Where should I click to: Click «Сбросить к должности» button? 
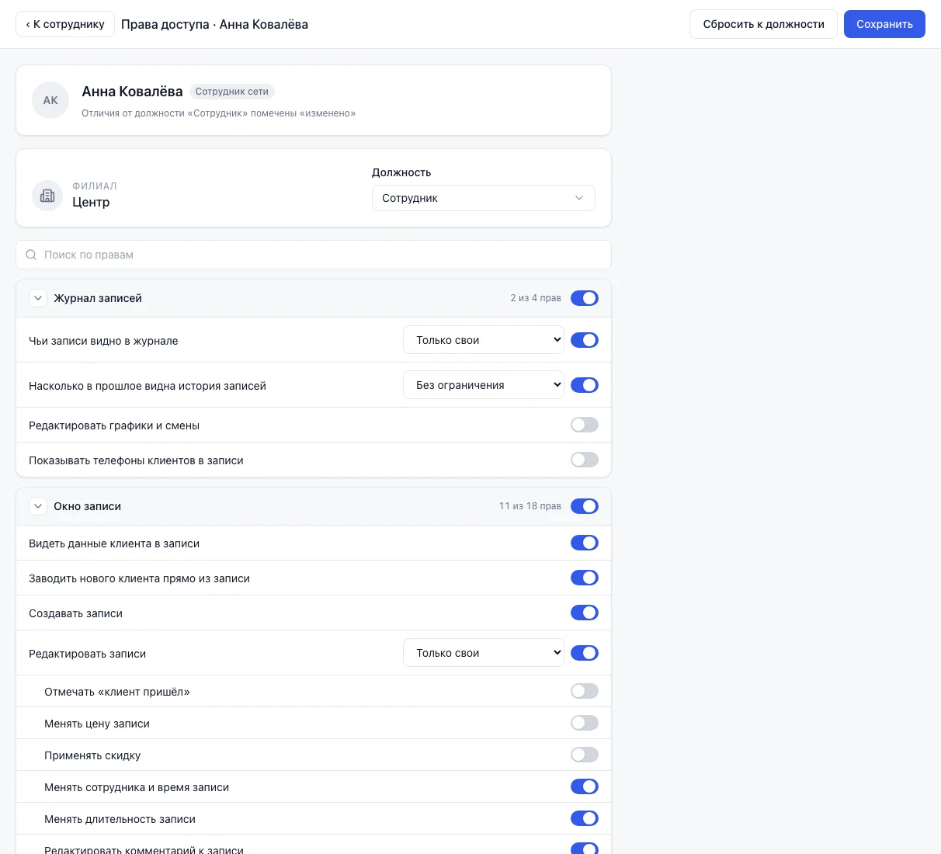coord(763,24)
